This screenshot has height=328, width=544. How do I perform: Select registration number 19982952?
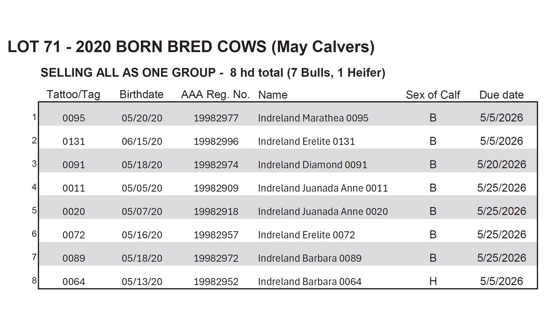216,282
